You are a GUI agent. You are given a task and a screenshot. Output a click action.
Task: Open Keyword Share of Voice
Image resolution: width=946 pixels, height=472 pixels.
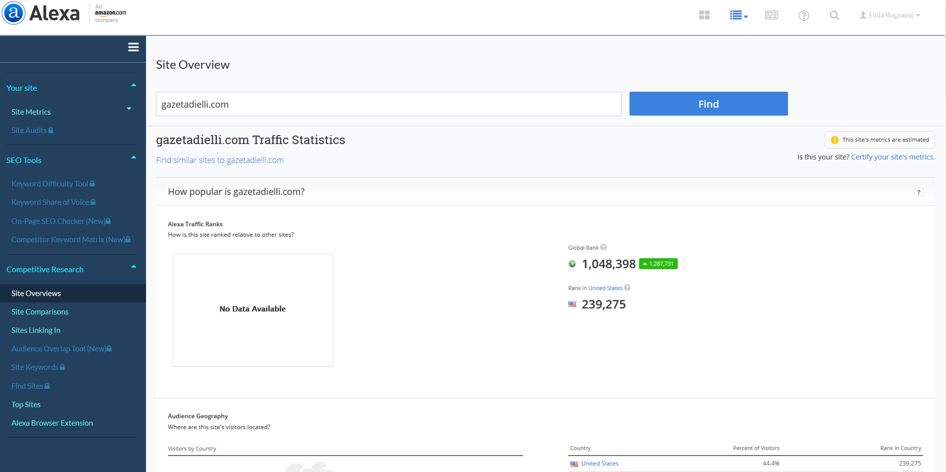point(53,202)
